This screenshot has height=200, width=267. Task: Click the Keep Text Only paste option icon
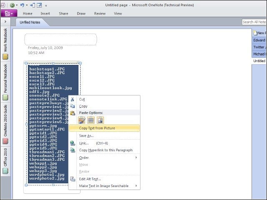coord(91,120)
